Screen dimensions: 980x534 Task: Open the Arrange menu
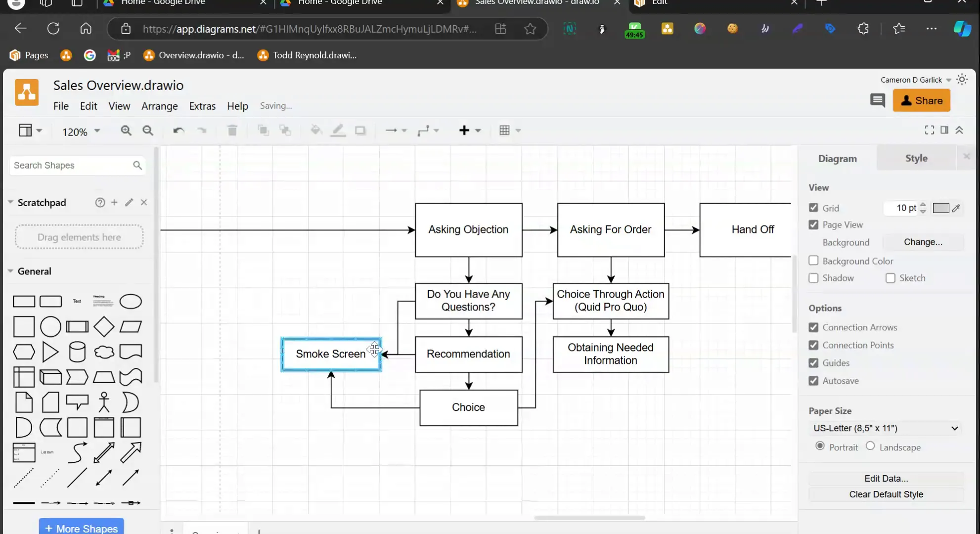click(159, 106)
